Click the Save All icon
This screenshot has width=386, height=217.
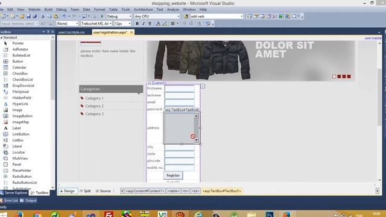[35, 16]
